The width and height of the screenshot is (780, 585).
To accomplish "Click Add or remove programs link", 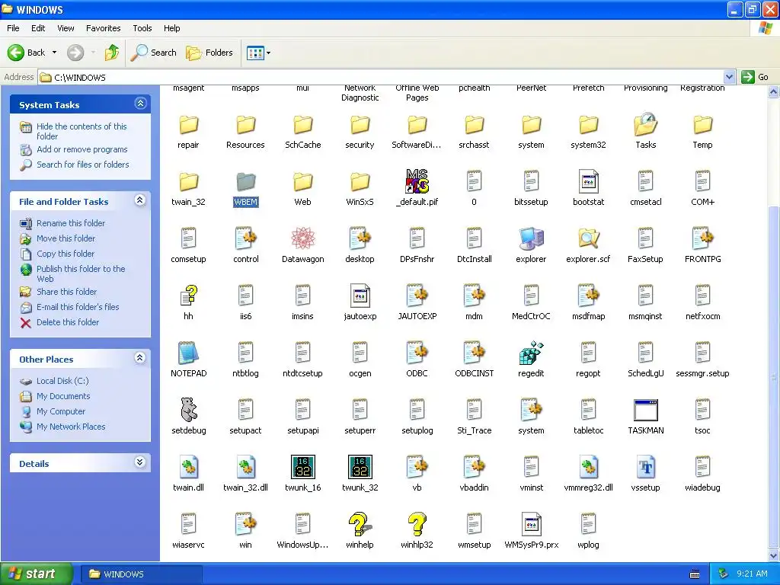I will 82,149.
